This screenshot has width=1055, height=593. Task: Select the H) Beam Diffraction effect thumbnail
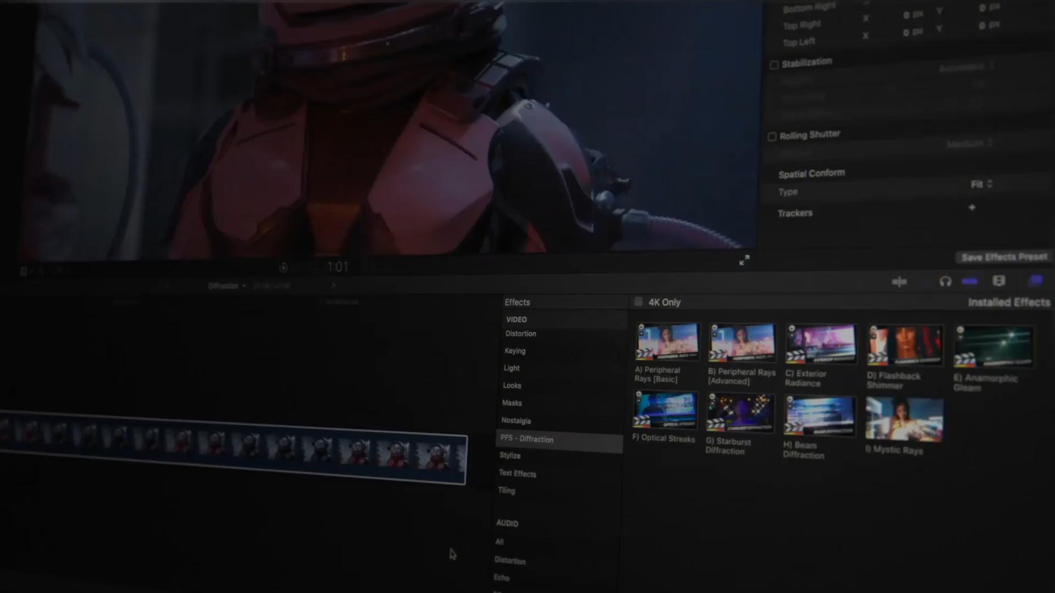pyautogui.click(x=819, y=416)
